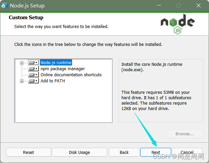
Task: Open install option dropdown for Node.js runtime
Action: tap(33, 62)
